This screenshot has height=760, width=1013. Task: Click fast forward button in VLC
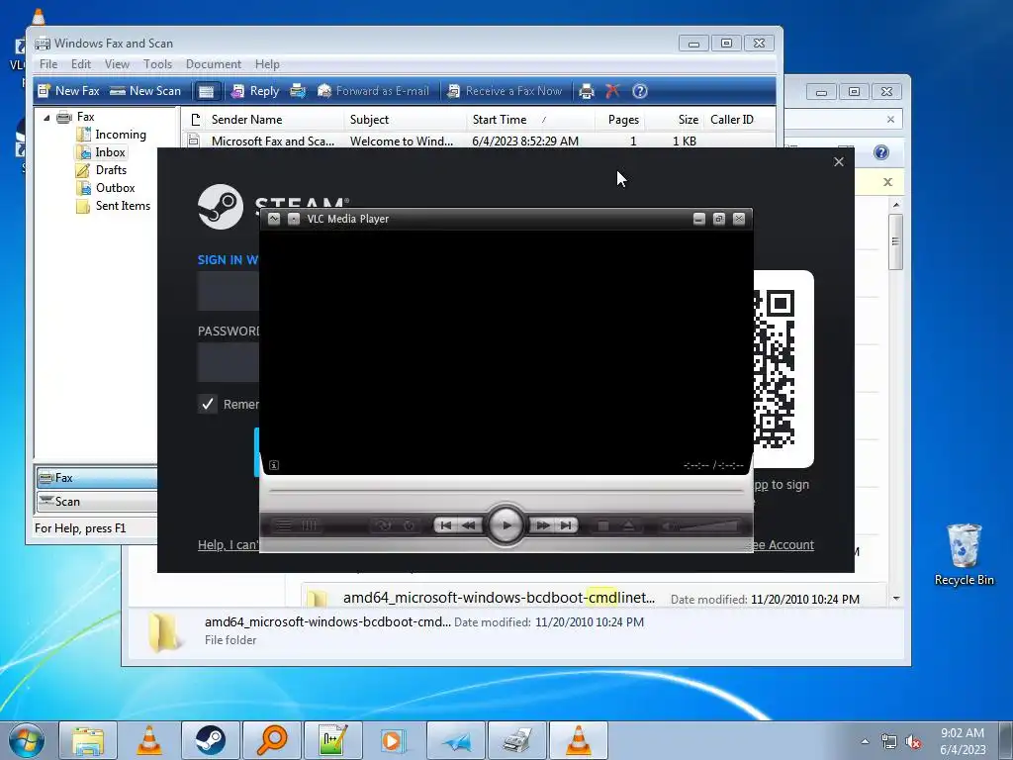click(543, 525)
